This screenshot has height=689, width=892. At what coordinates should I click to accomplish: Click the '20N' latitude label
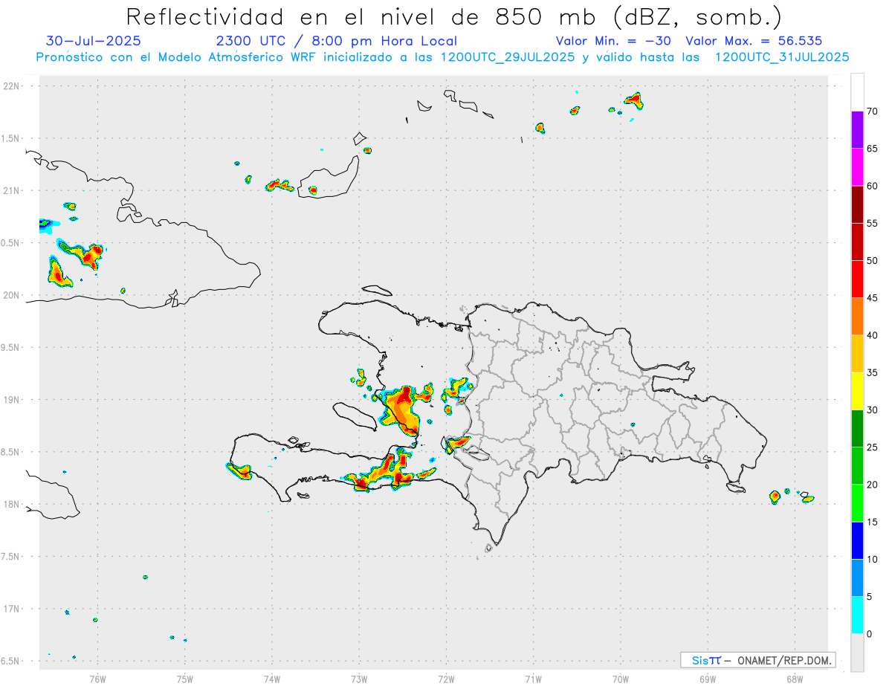(x=12, y=295)
